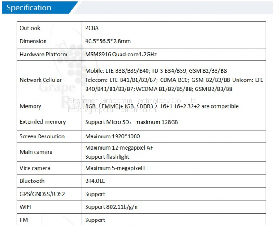The image size is (273, 226).
Task: Click the Network Cellular row label
Action: (x=40, y=80)
